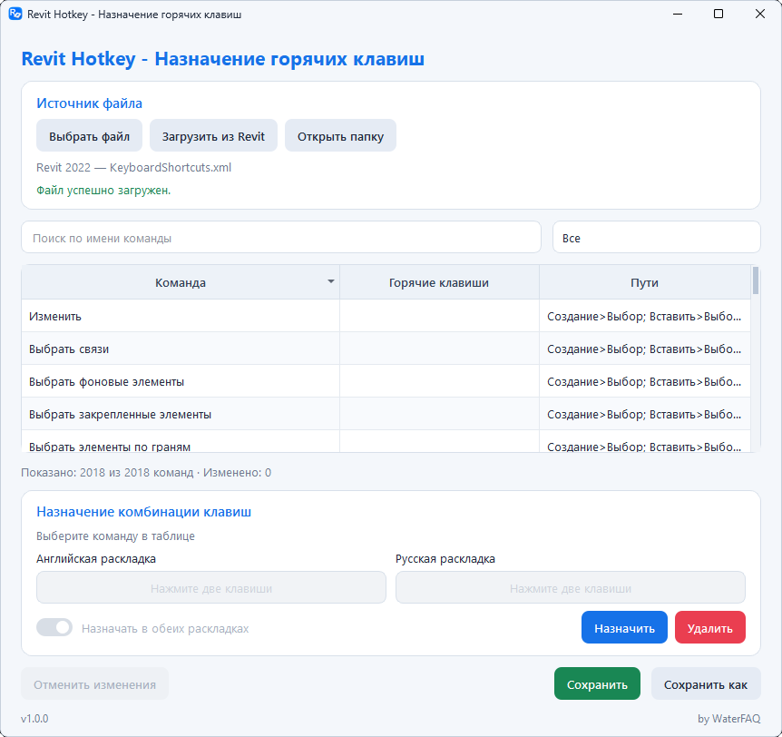Viewport: 782px width, 737px height.
Task: Click the hotkey cell in the Изменить row
Action: 439,317
